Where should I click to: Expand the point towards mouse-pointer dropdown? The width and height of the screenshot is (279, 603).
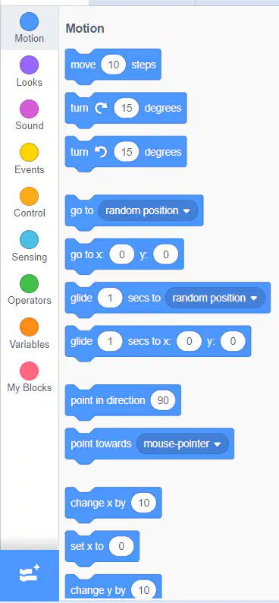pyautogui.click(x=182, y=444)
